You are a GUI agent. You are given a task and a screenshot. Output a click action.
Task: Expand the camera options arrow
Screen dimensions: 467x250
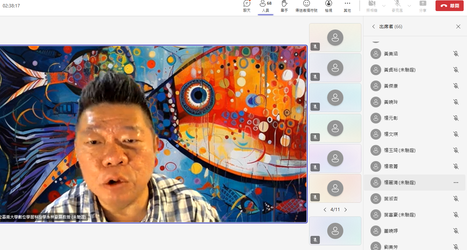coord(384,6)
